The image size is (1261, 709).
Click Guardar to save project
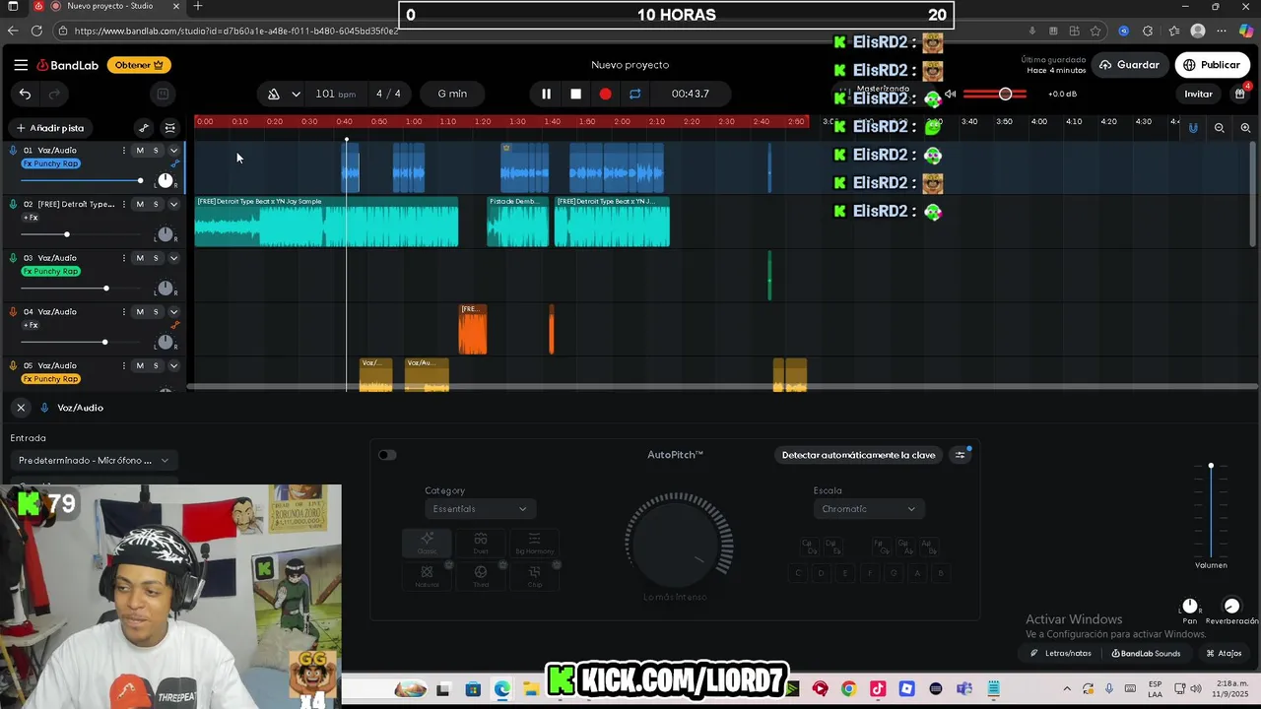click(1130, 65)
